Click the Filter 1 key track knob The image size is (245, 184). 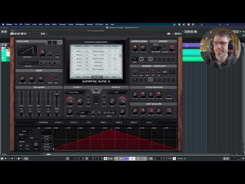tap(70, 112)
